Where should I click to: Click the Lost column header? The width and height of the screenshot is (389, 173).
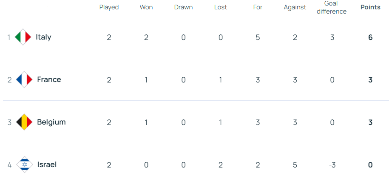[221, 7]
